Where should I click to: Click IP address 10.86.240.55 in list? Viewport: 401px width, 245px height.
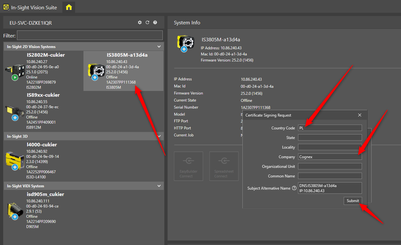37,102
